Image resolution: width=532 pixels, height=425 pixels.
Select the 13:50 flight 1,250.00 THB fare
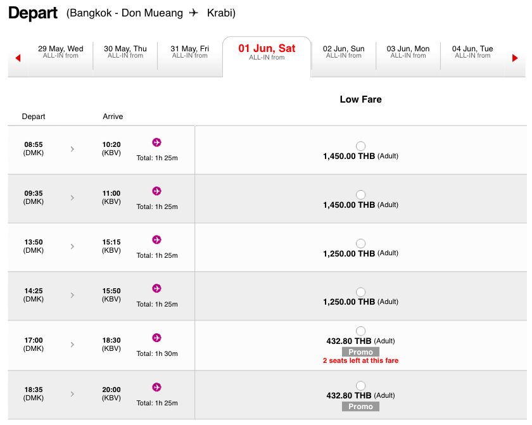click(361, 244)
